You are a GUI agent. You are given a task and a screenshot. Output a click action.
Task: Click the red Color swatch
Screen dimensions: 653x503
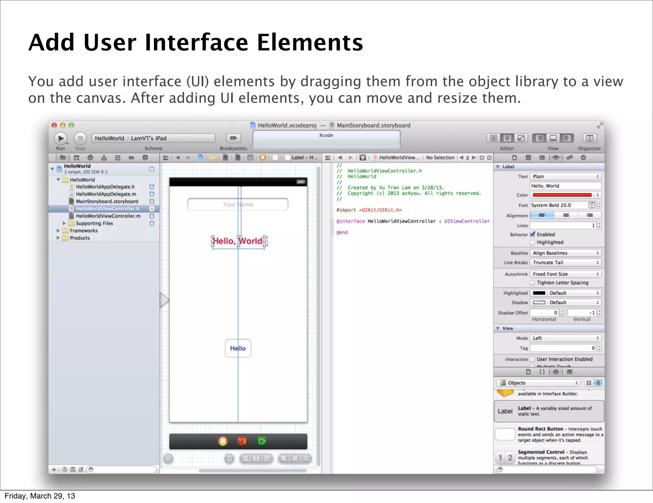coord(562,195)
